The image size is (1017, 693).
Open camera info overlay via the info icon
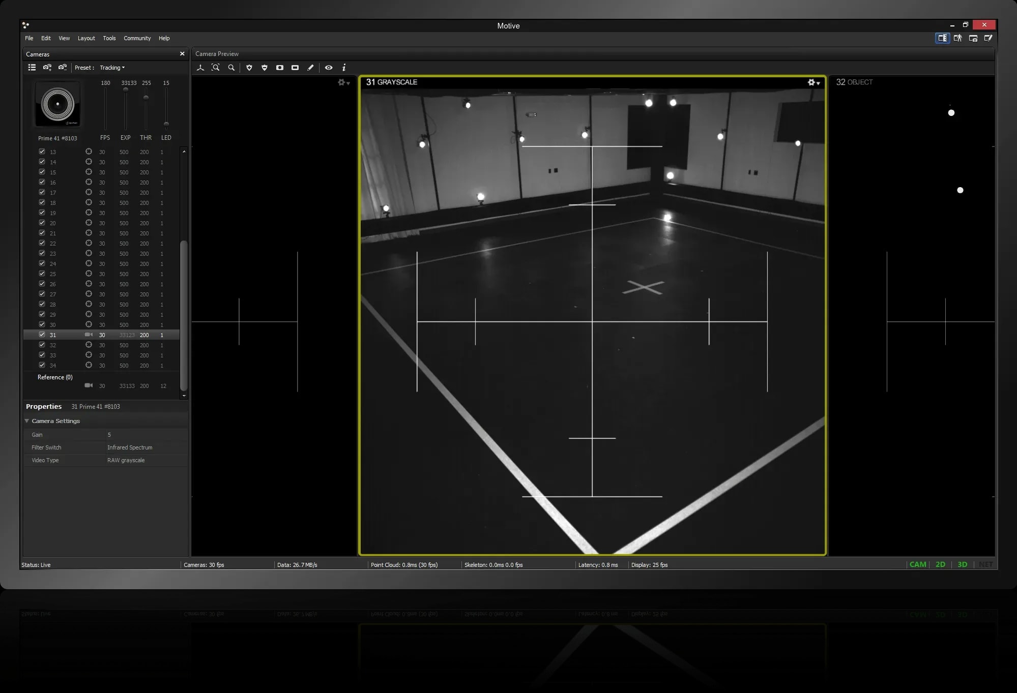click(344, 68)
